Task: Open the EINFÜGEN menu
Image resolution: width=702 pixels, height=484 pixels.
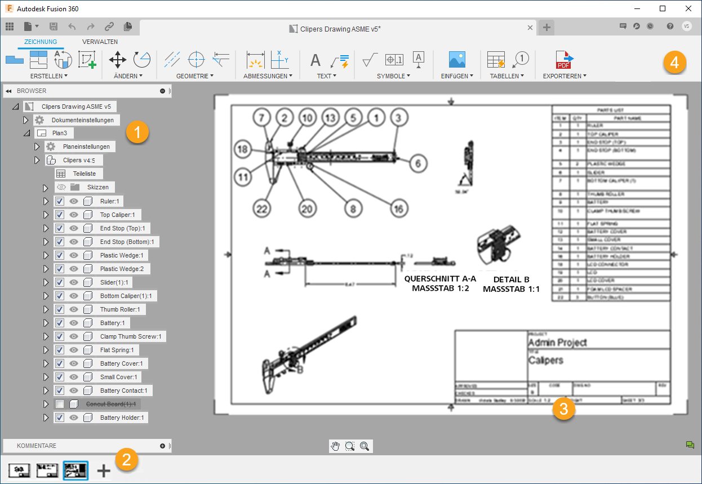Action: pyautogui.click(x=457, y=76)
